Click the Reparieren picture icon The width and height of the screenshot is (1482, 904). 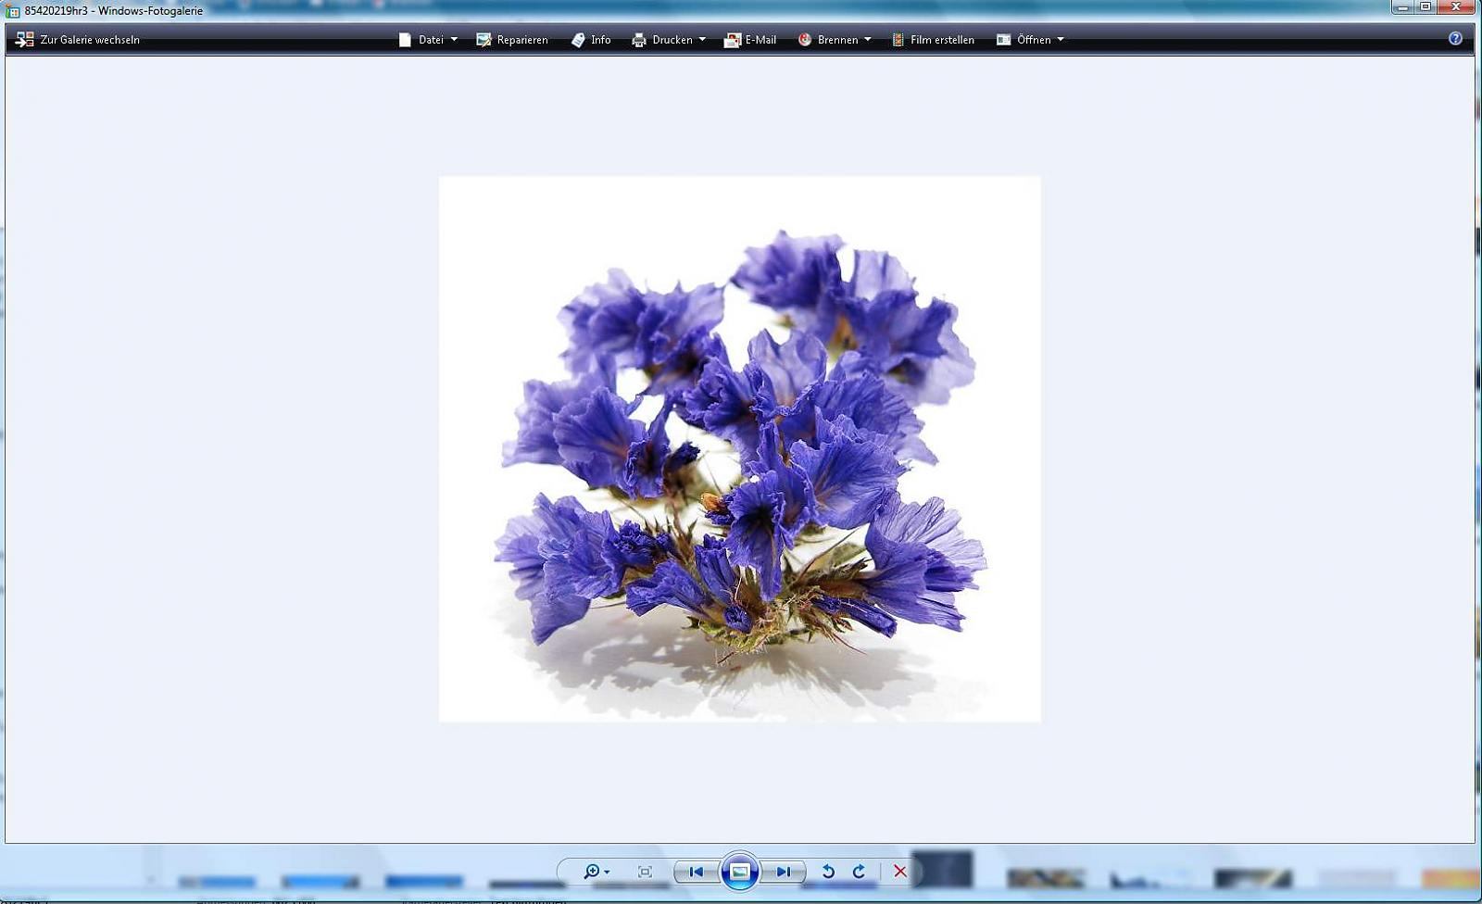(484, 40)
